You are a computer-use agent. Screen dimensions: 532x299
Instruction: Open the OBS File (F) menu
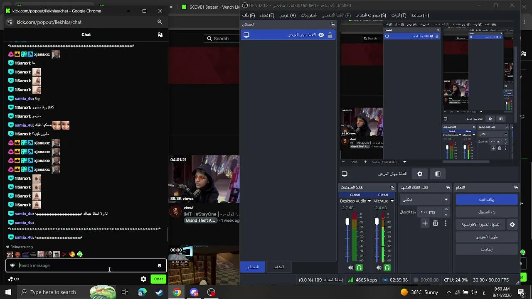(x=249, y=15)
